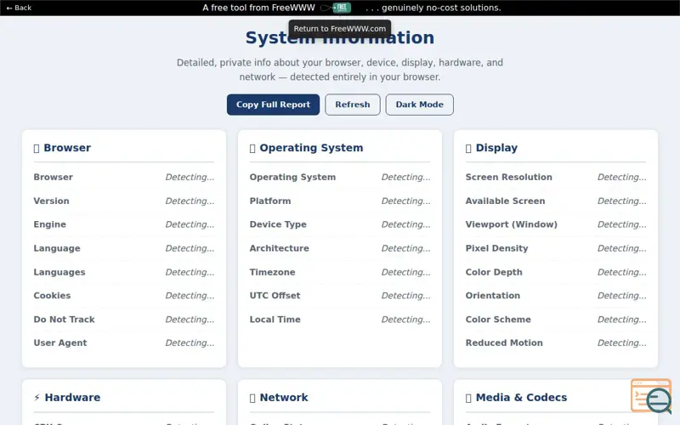The height and width of the screenshot is (425, 680).
Task: Click the Network section title
Action: [x=284, y=397]
